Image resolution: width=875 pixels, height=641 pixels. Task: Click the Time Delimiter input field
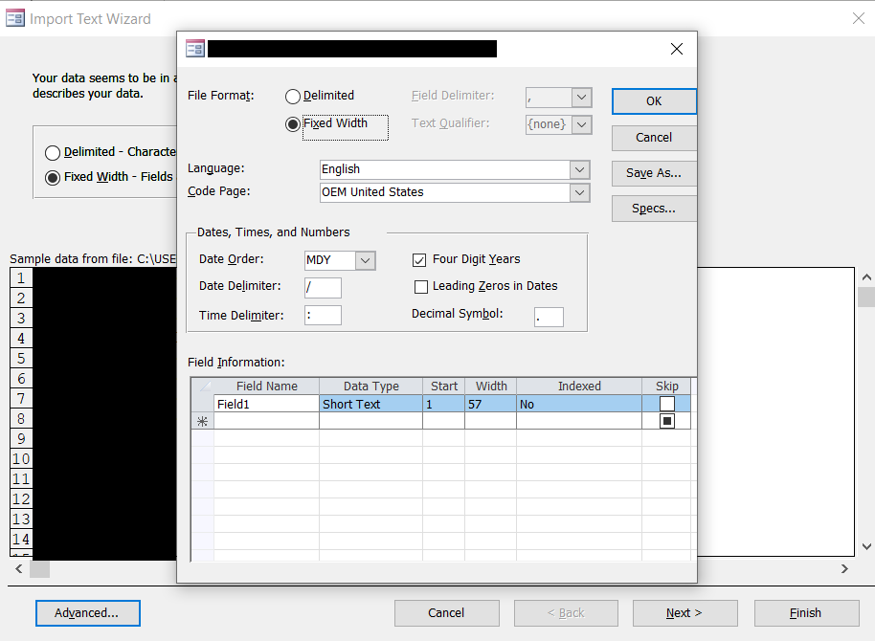tap(323, 315)
